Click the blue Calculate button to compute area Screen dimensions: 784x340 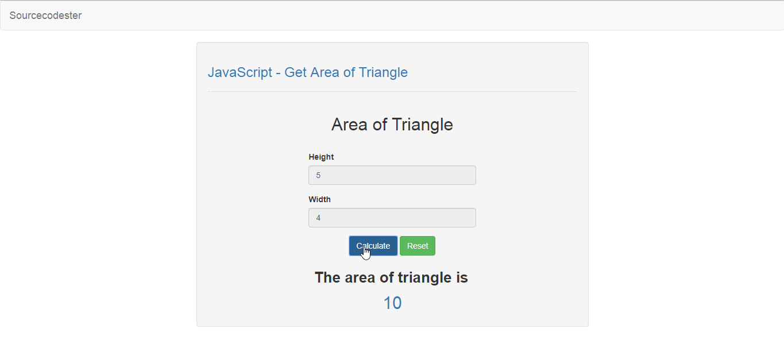point(373,245)
